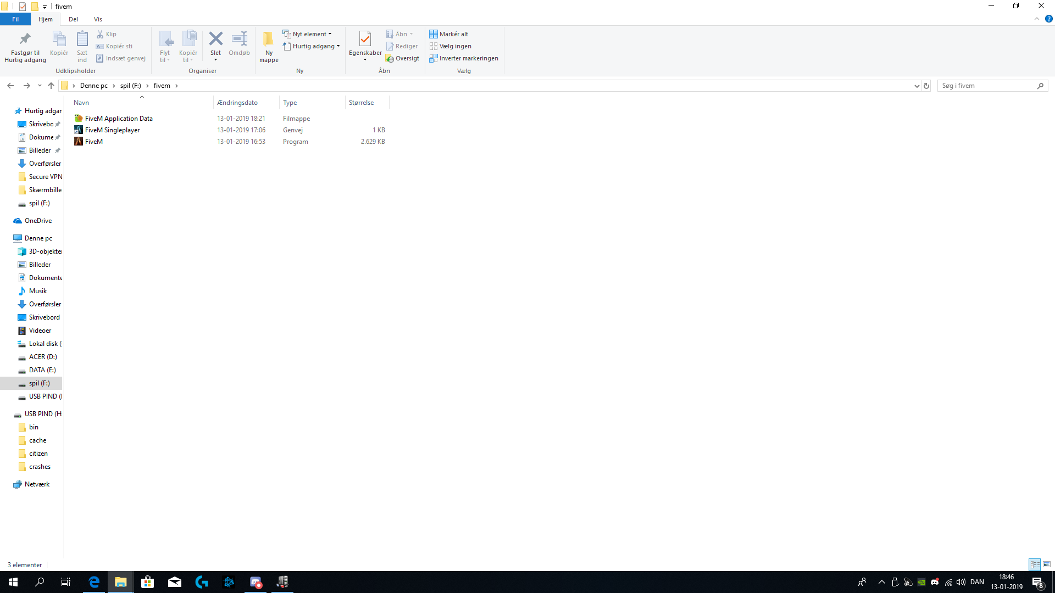Go back with the back arrow
The width and height of the screenshot is (1055, 593).
click(10, 86)
